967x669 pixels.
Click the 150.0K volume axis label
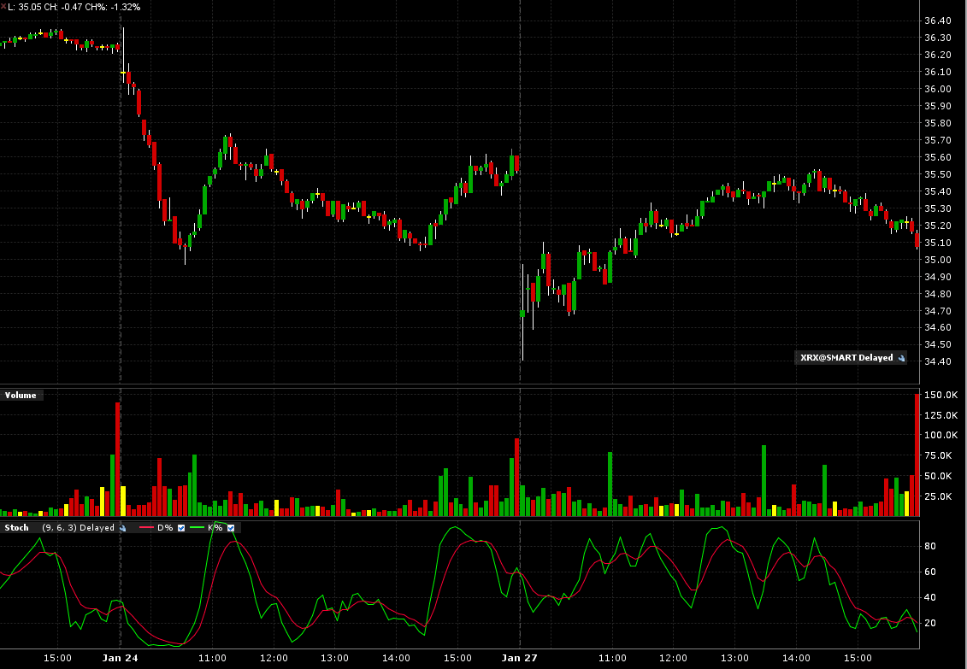pos(941,395)
